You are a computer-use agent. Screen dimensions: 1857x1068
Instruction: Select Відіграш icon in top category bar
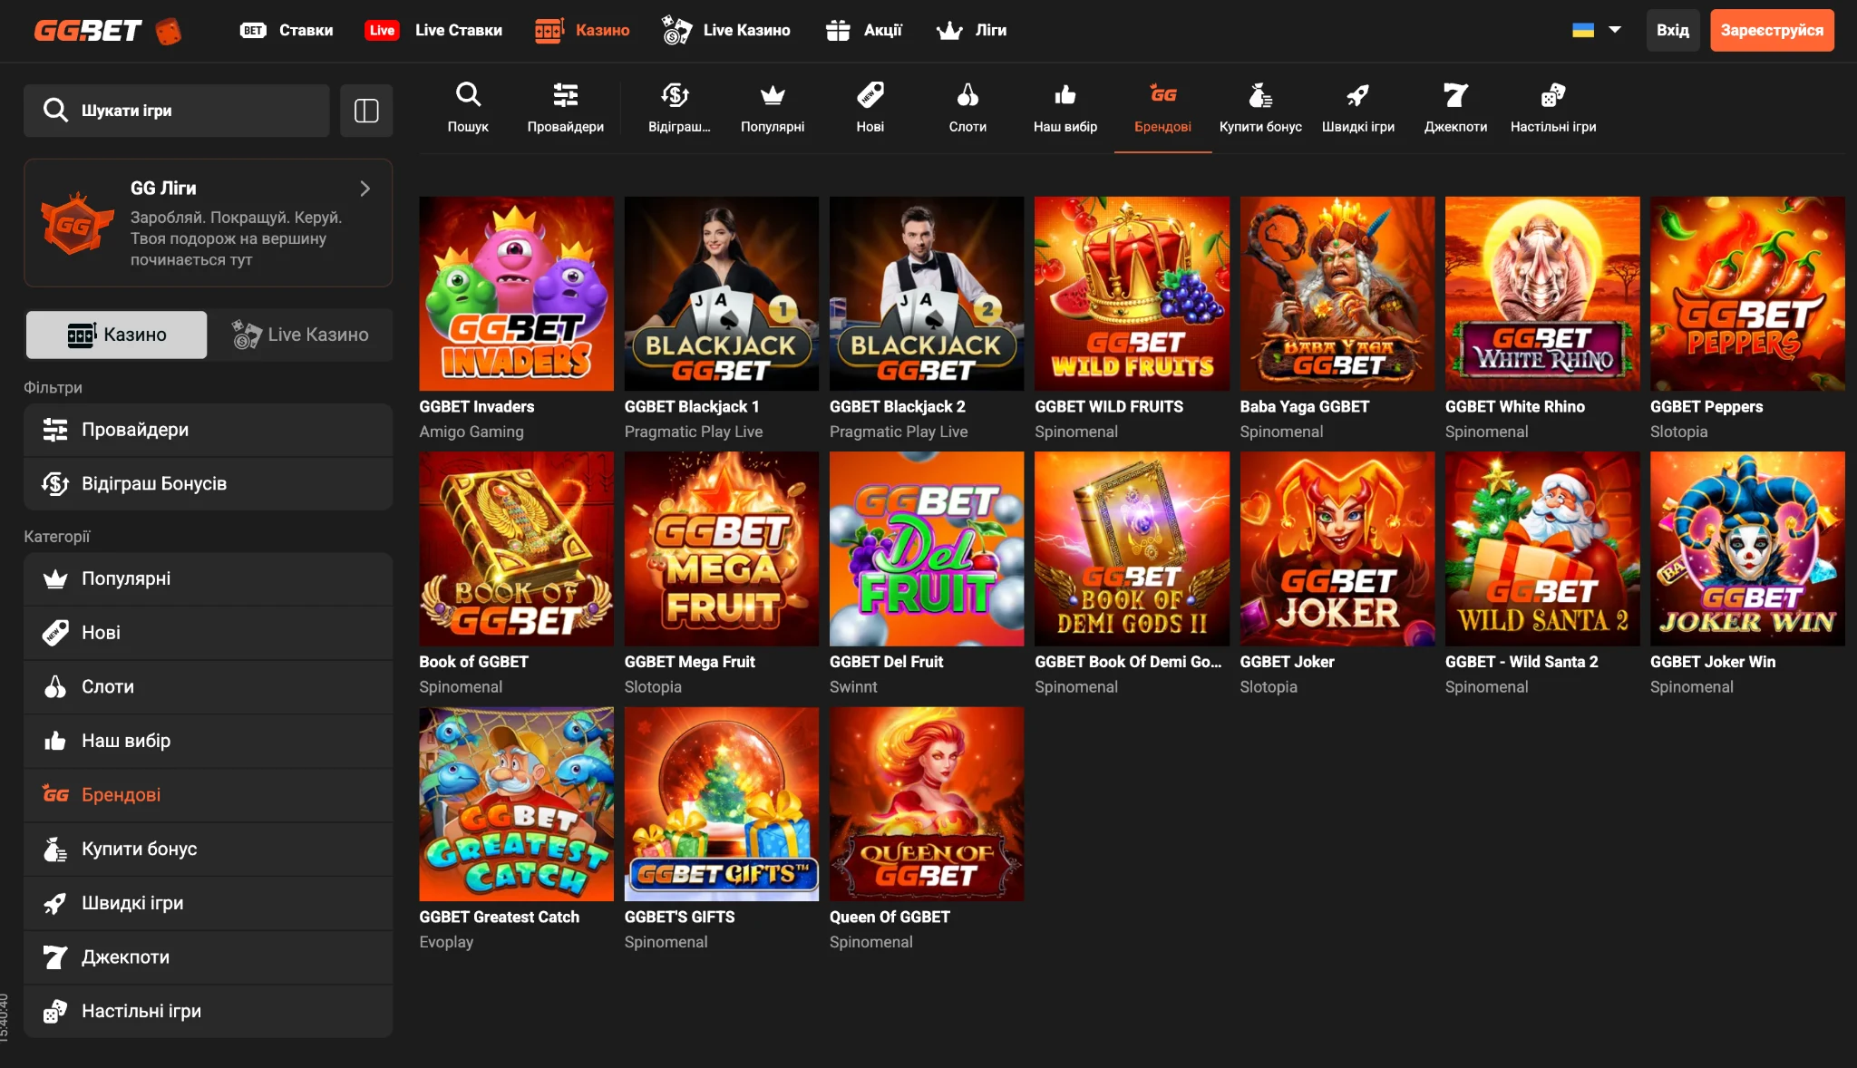click(676, 94)
